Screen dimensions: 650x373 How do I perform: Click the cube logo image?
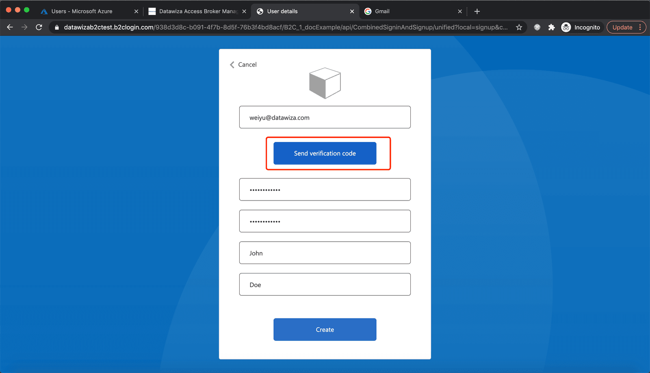click(x=325, y=83)
